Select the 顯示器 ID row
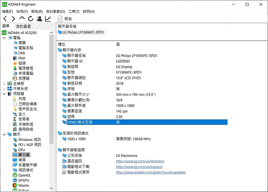The width and height of the screenshot is (268, 192). coord(145,61)
